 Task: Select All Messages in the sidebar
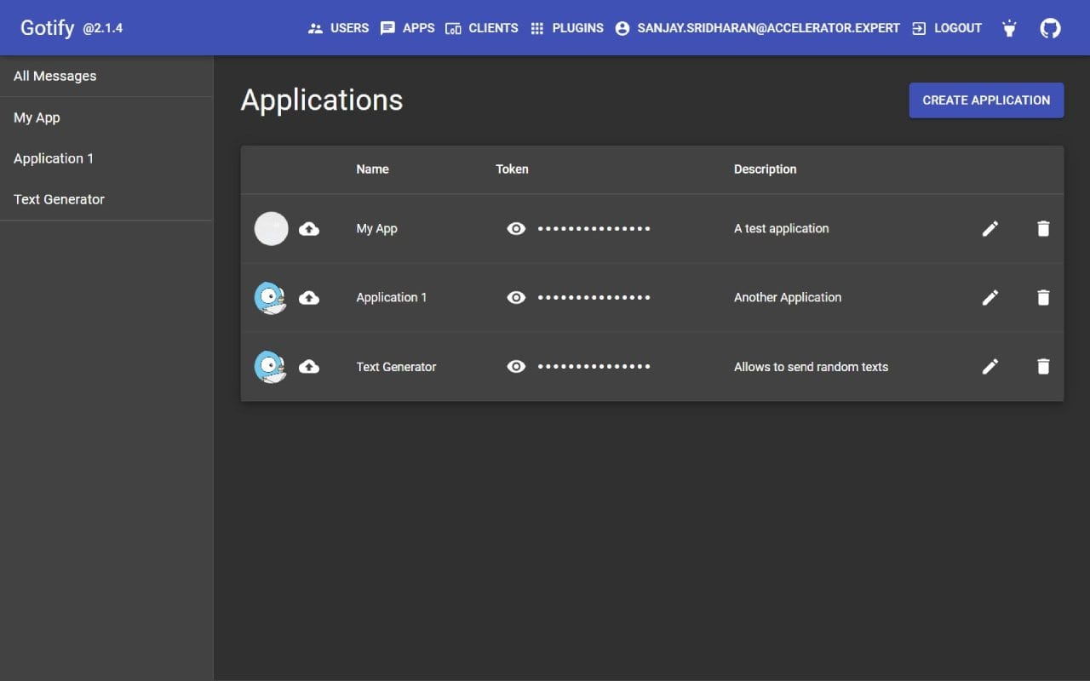pyautogui.click(x=54, y=76)
